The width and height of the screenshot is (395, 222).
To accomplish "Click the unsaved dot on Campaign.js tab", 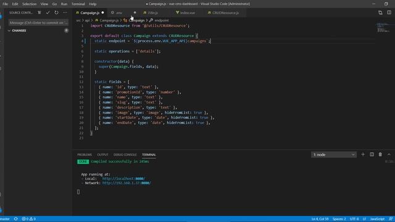I will (x=102, y=12).
